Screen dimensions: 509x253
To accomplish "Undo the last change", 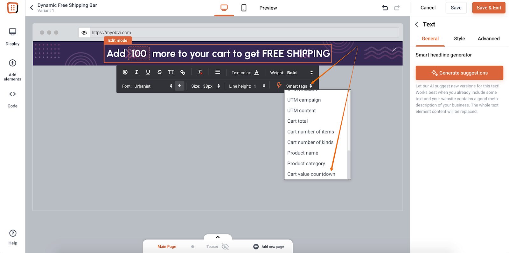I will point(385,8).
